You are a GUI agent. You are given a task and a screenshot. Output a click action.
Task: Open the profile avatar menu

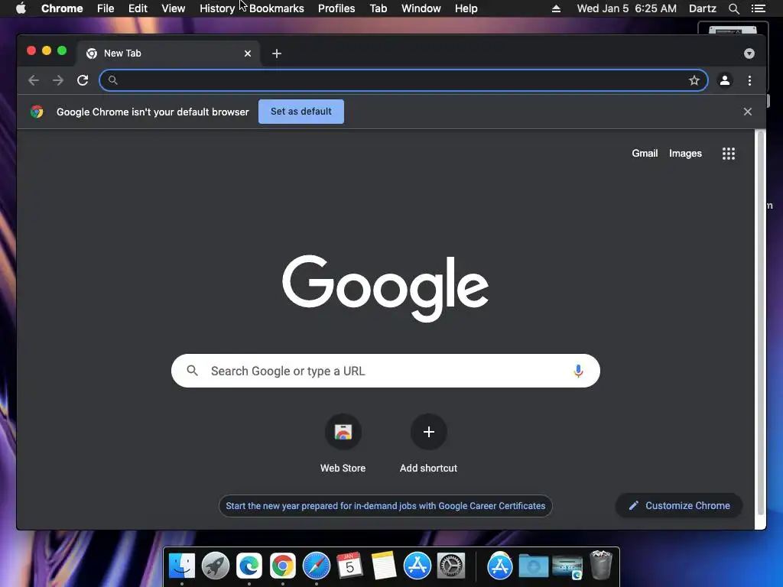725,80
